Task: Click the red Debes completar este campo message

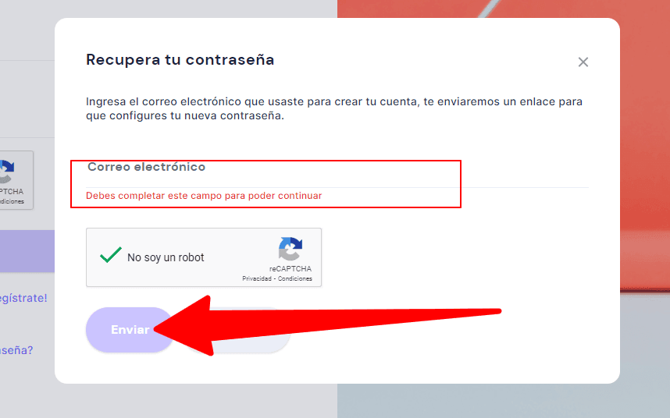Action: click(204, 195)
